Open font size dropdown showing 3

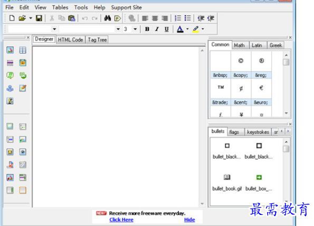(135, 29)
